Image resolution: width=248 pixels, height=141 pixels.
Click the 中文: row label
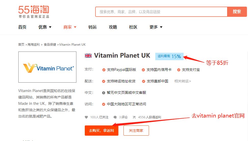click(89, 93)
